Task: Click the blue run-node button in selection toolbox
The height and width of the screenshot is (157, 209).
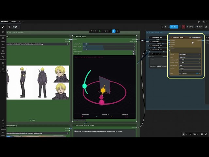Action: (x=114, y=31)
